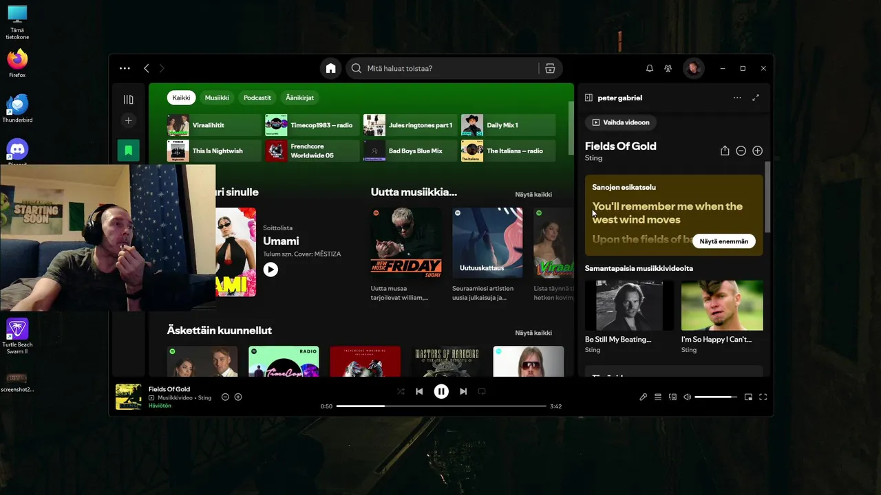Select the Äänikirjat filter chip
Image resolution: width=881 pixels, height=495 pixels.
pyautogui.click(x=300, y=98)
